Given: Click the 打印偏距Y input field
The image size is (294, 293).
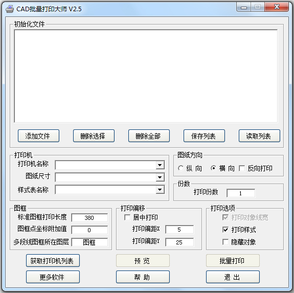Looking at the screenshot, I should (179, 242).
